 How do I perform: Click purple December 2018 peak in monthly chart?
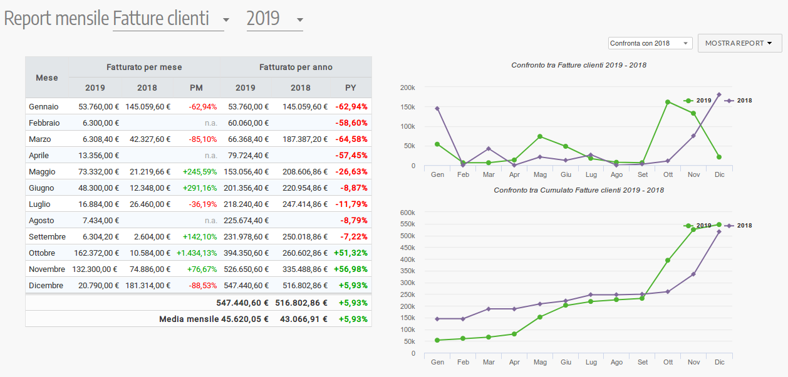pos(719,94)
